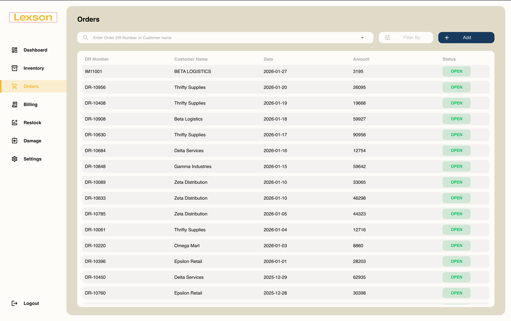This screenshot has height=321, width=511.
Task: Toggle OPEN status on DR-10220 Omega Mart
Action: coord(456,246)
